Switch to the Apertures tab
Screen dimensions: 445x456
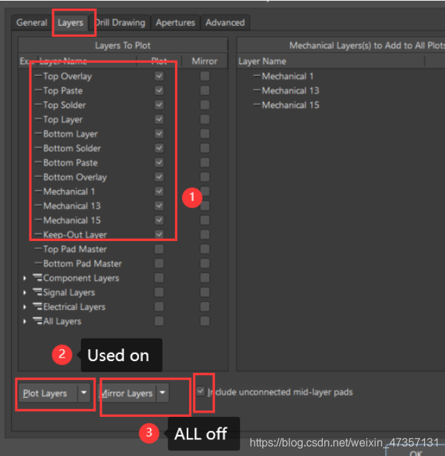(175, 22)
